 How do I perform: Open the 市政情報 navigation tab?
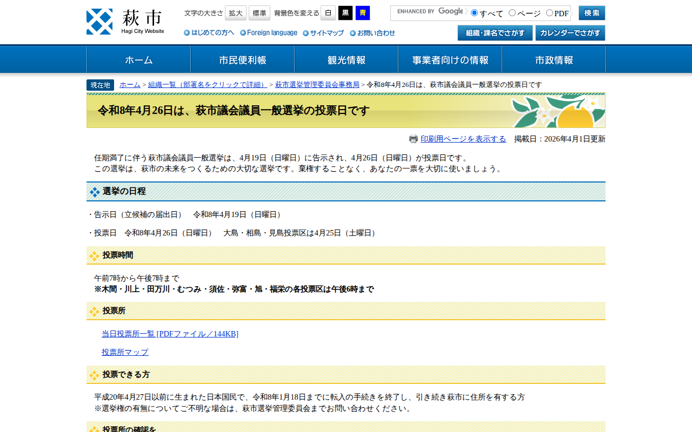click(x=554, y=59)
